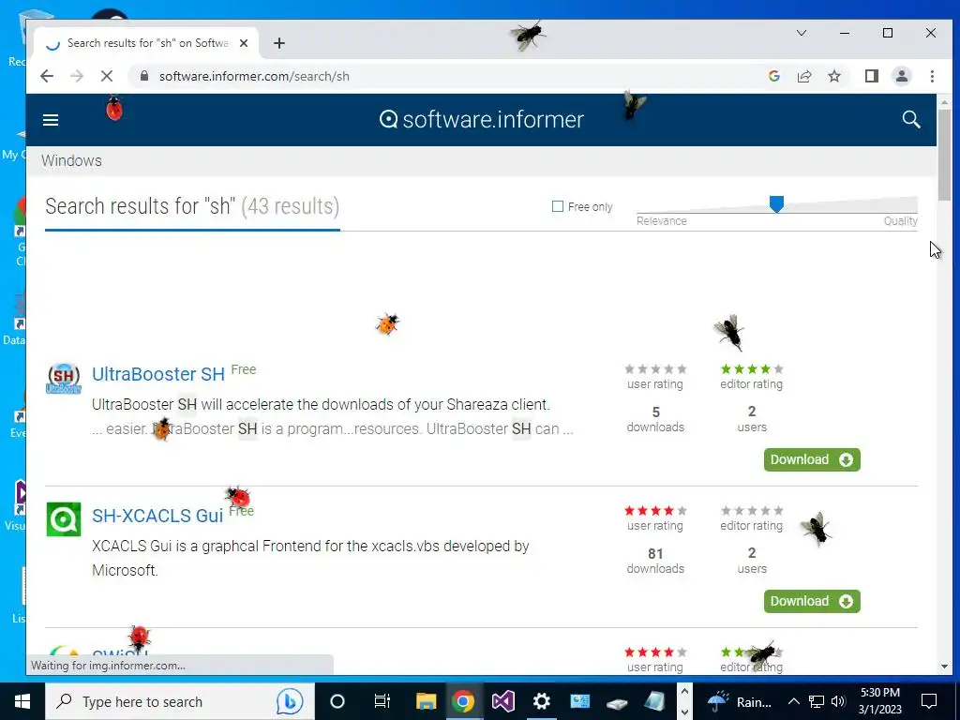This screenshot has width=960, height=720.
Task: Open the Windows Start menu
Action: [x=22, y=701]
